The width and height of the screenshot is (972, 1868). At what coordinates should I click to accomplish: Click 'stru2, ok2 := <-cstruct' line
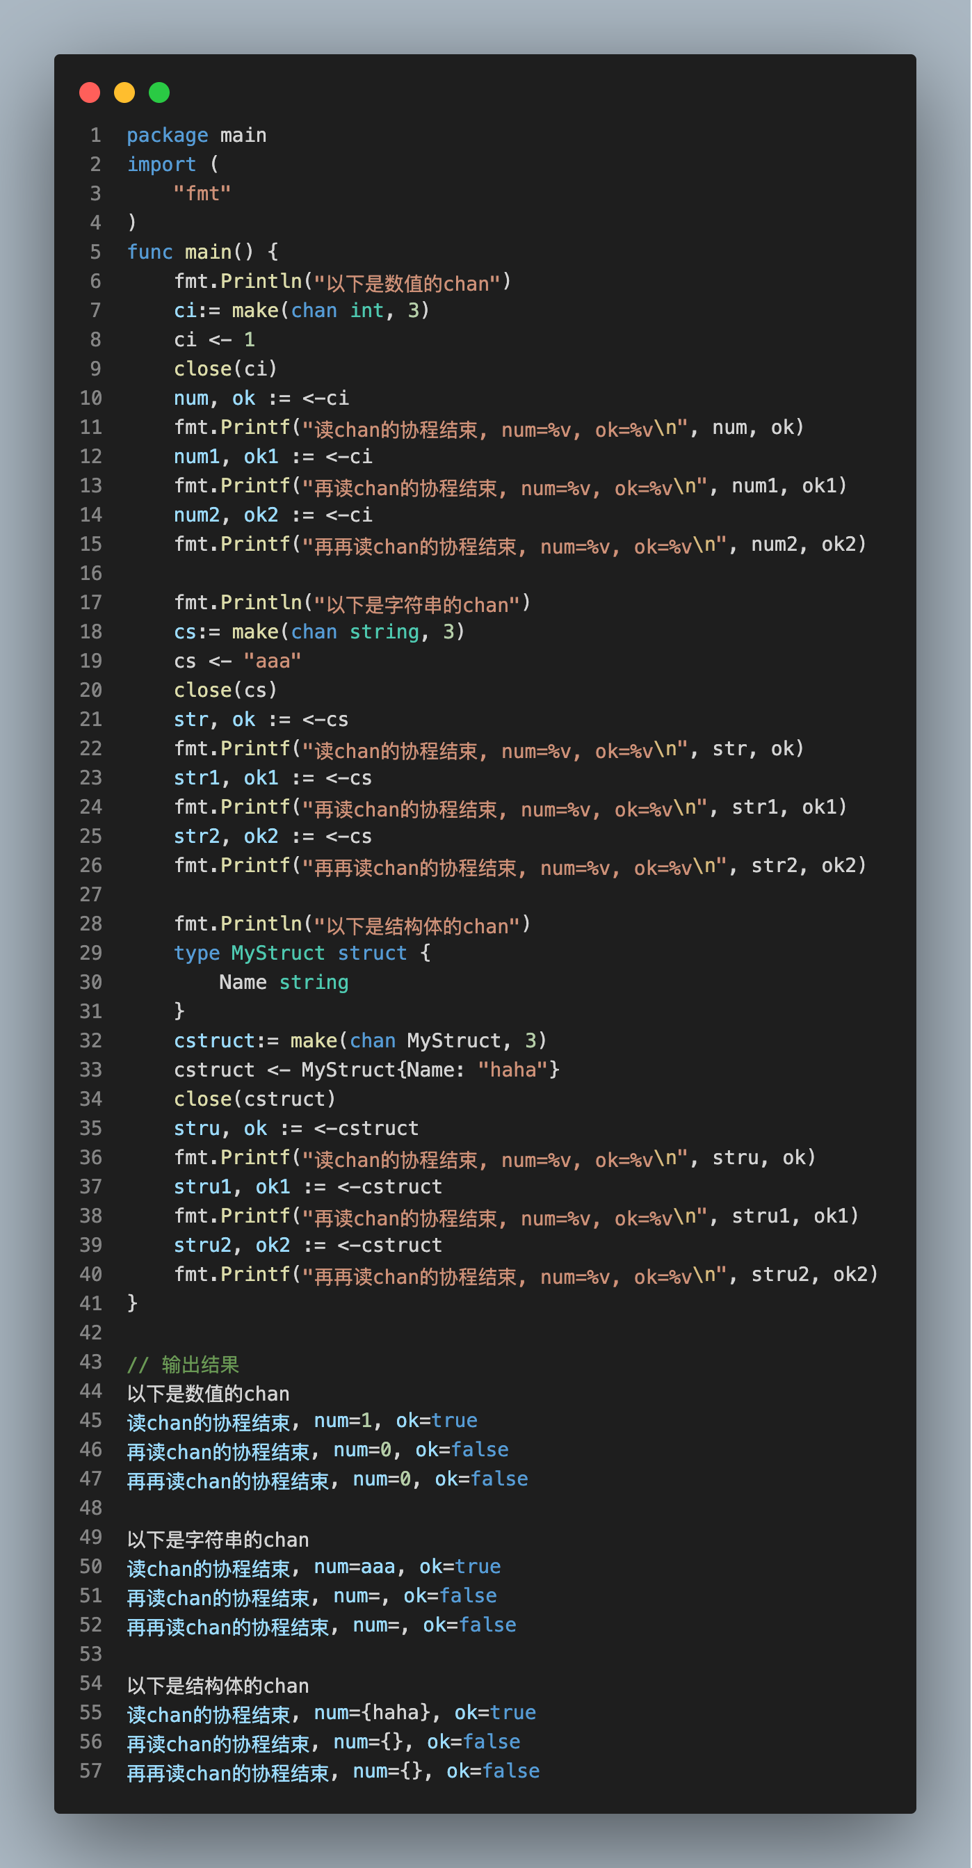click(x=308, y=1246)
